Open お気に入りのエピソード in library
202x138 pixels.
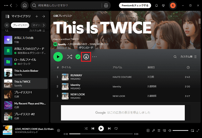coord(25,51)
